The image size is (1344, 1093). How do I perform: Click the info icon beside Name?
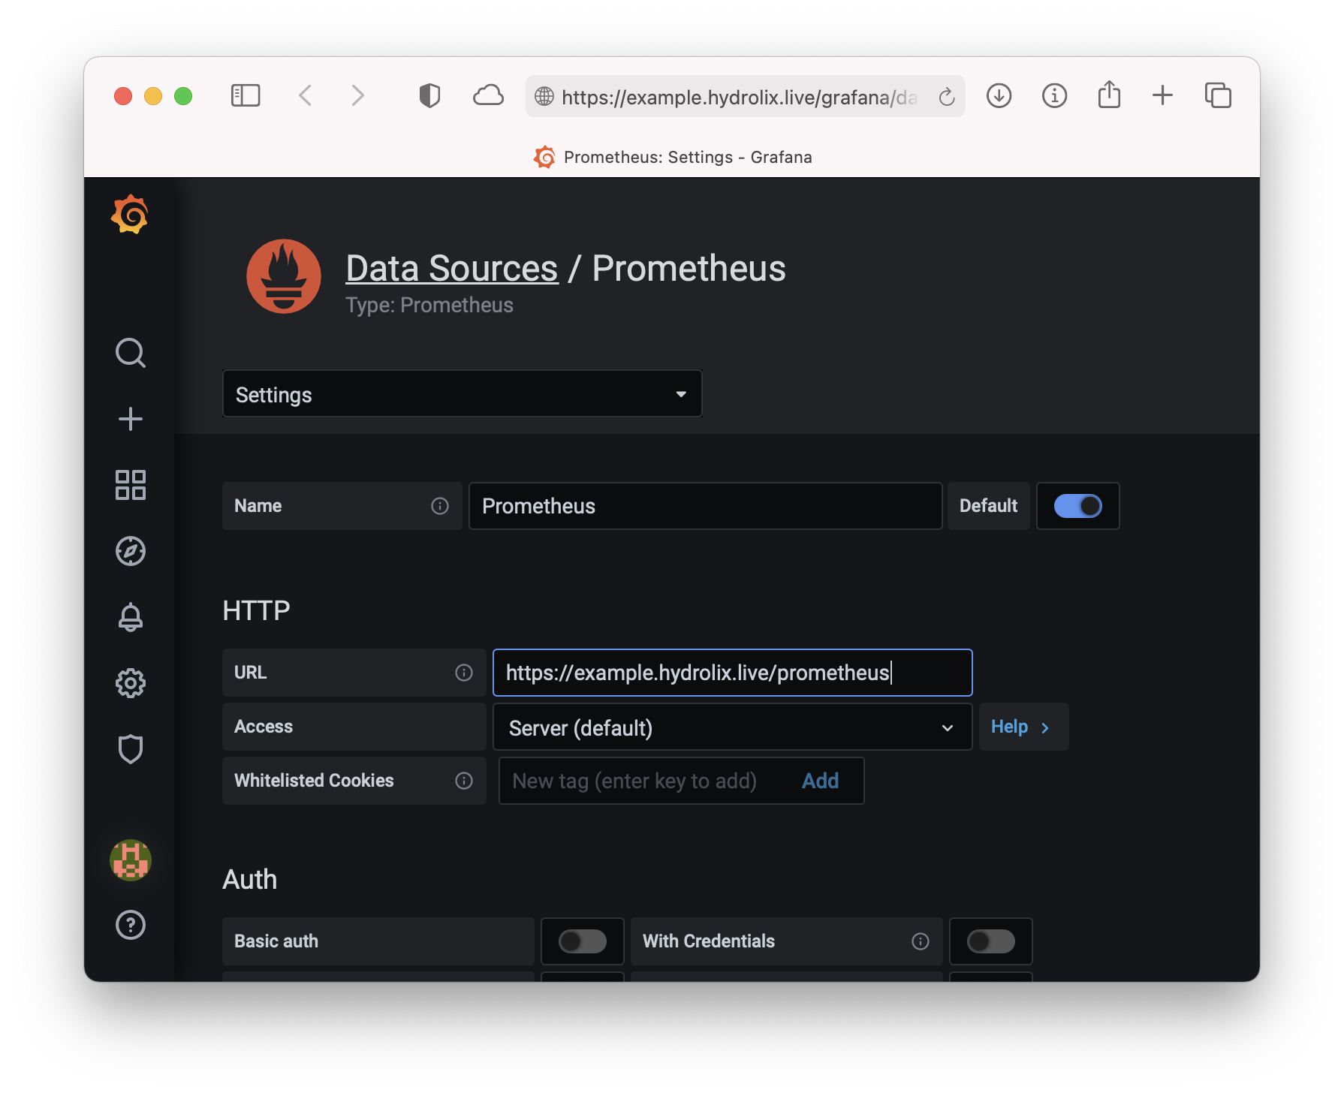[x=440, y=506]
